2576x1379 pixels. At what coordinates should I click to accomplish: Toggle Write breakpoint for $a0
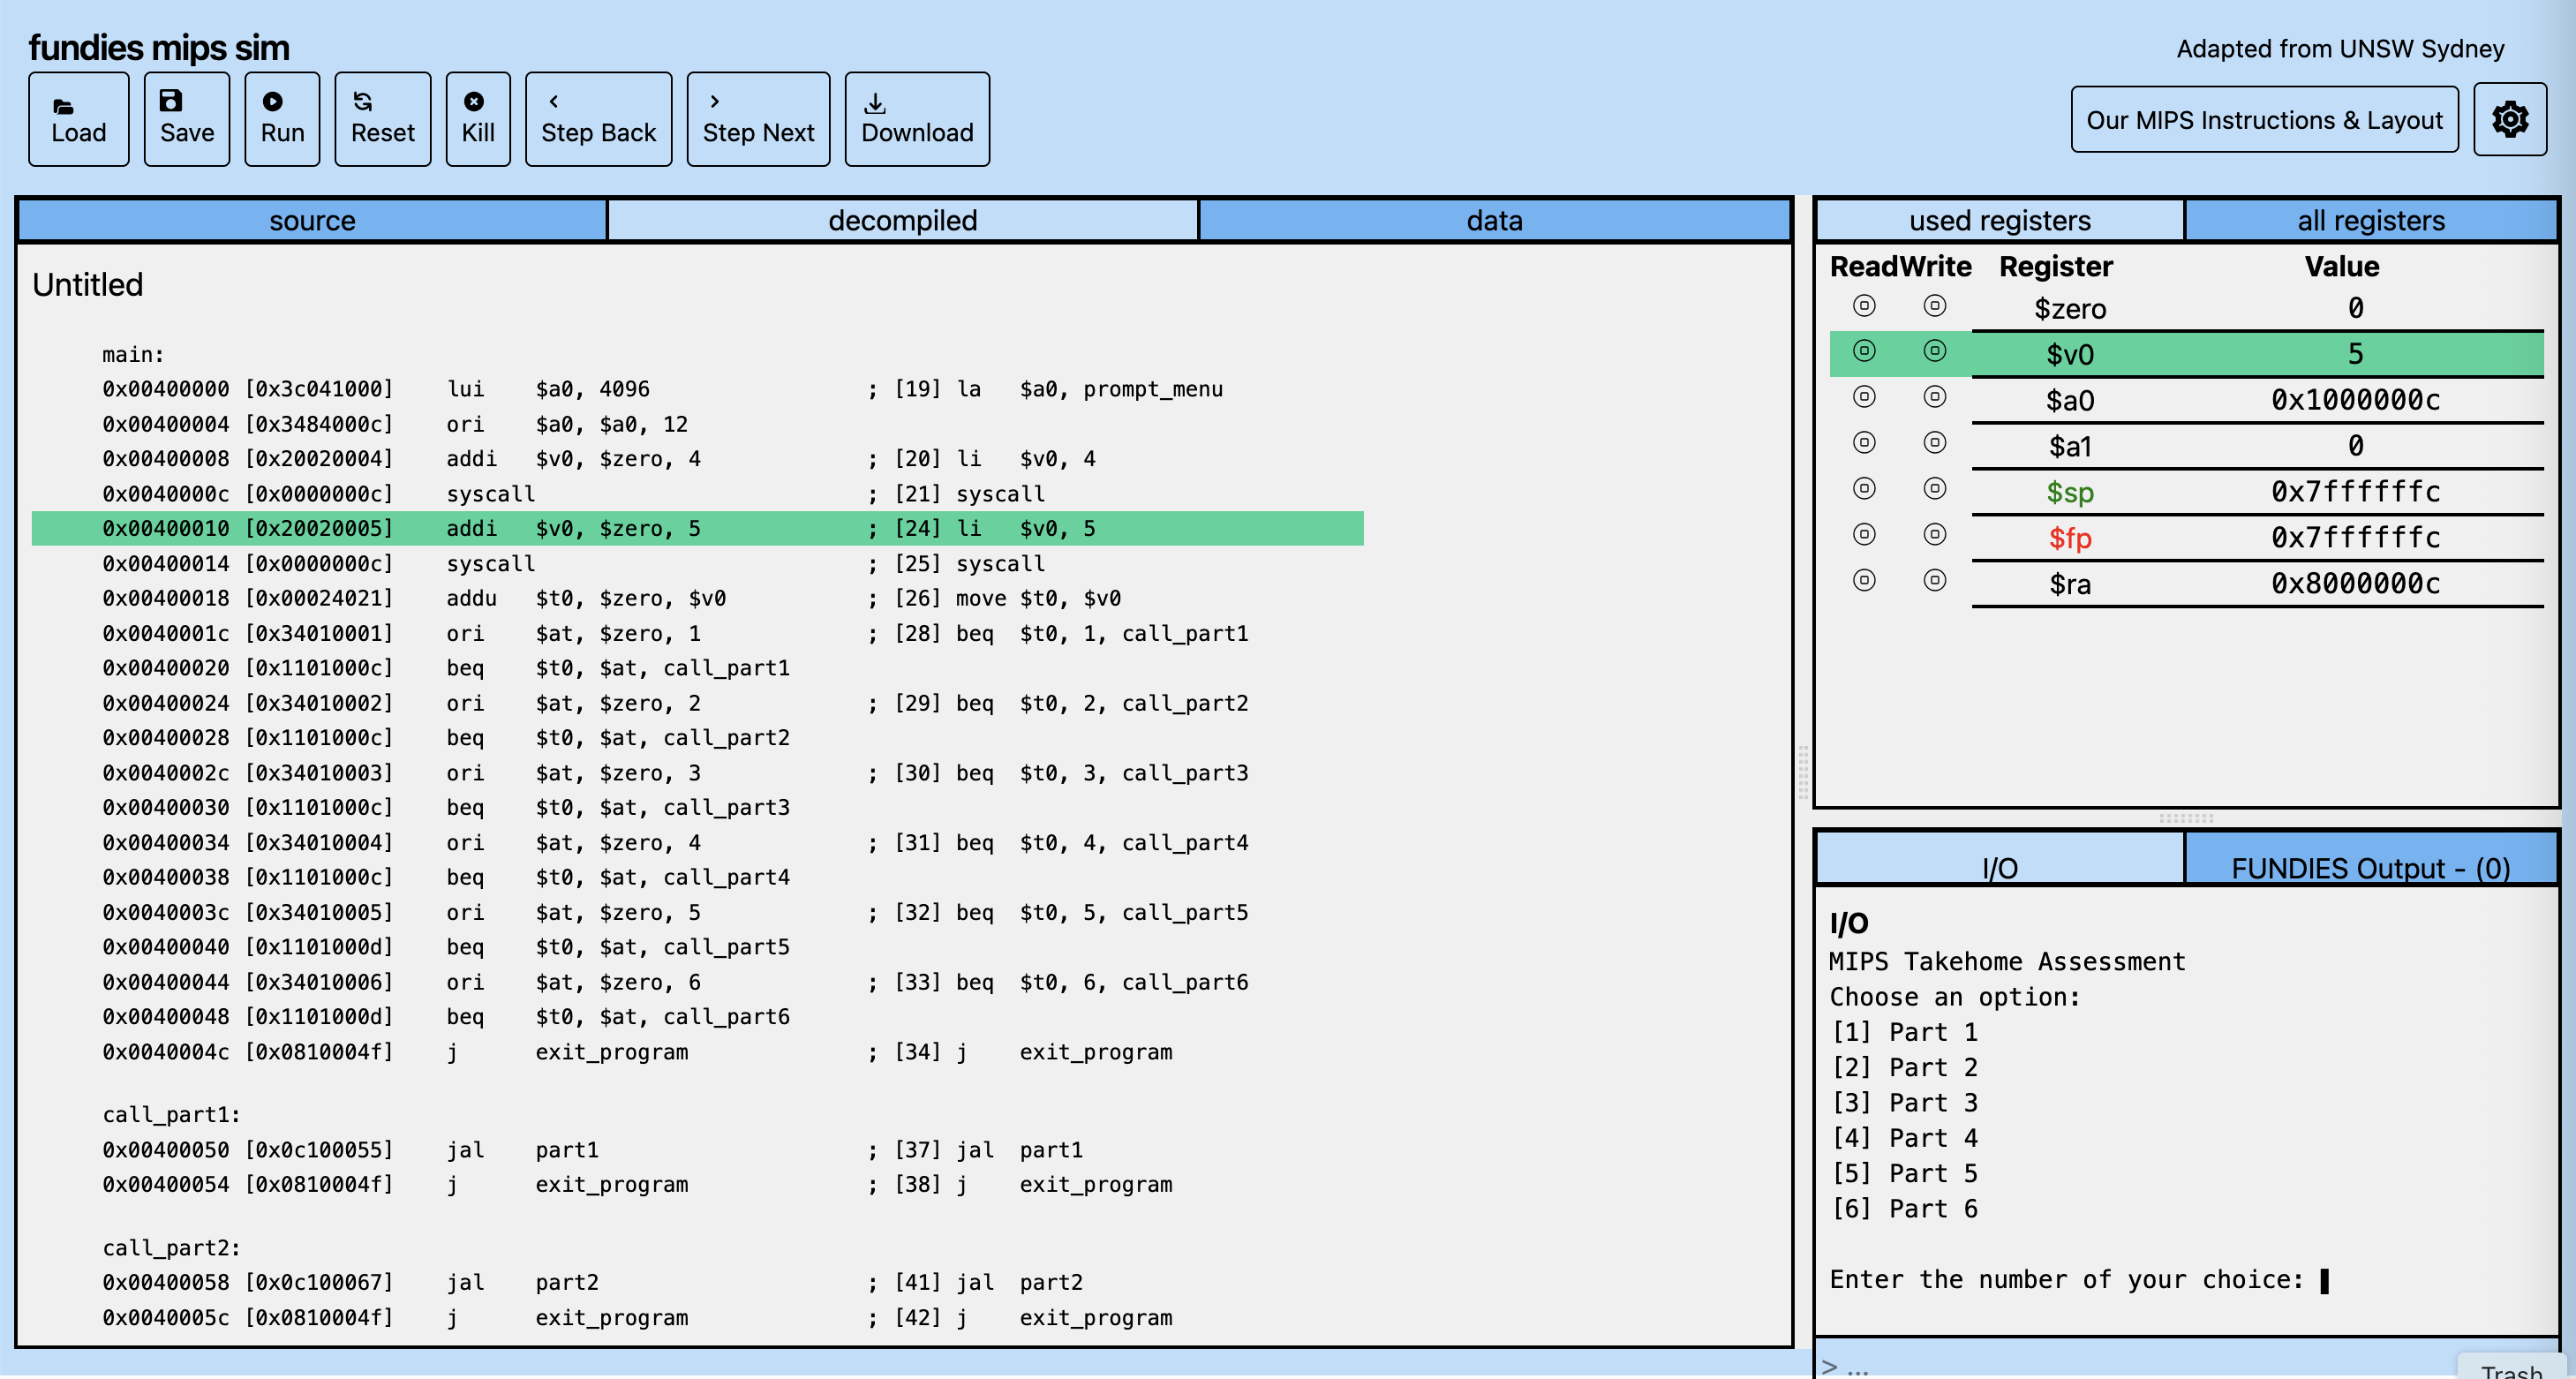click(x=1935, y=397)
